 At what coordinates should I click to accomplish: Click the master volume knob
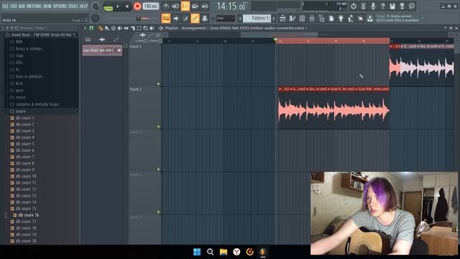96,6
